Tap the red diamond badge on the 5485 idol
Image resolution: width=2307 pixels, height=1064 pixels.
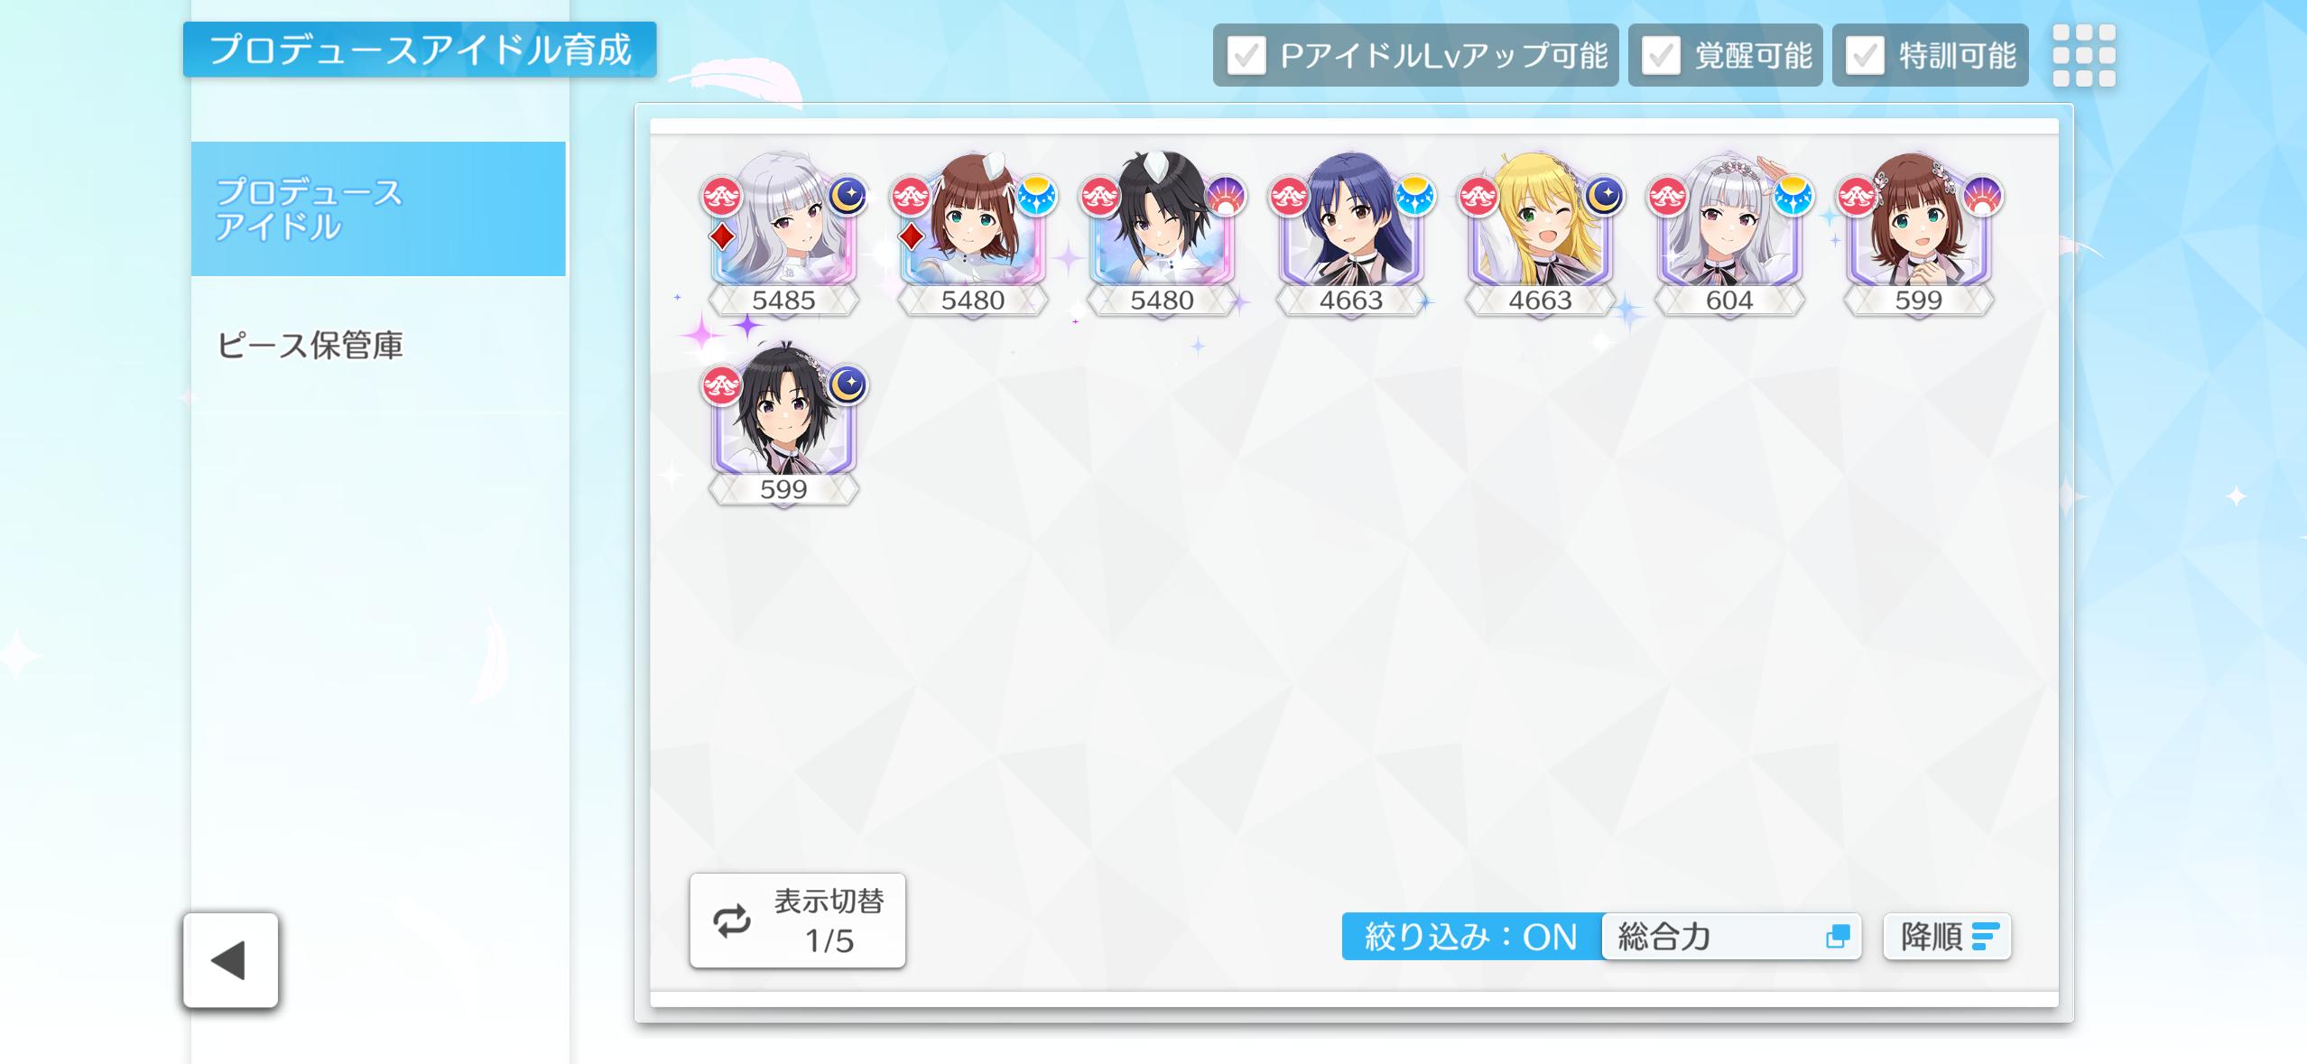[721, 236]
